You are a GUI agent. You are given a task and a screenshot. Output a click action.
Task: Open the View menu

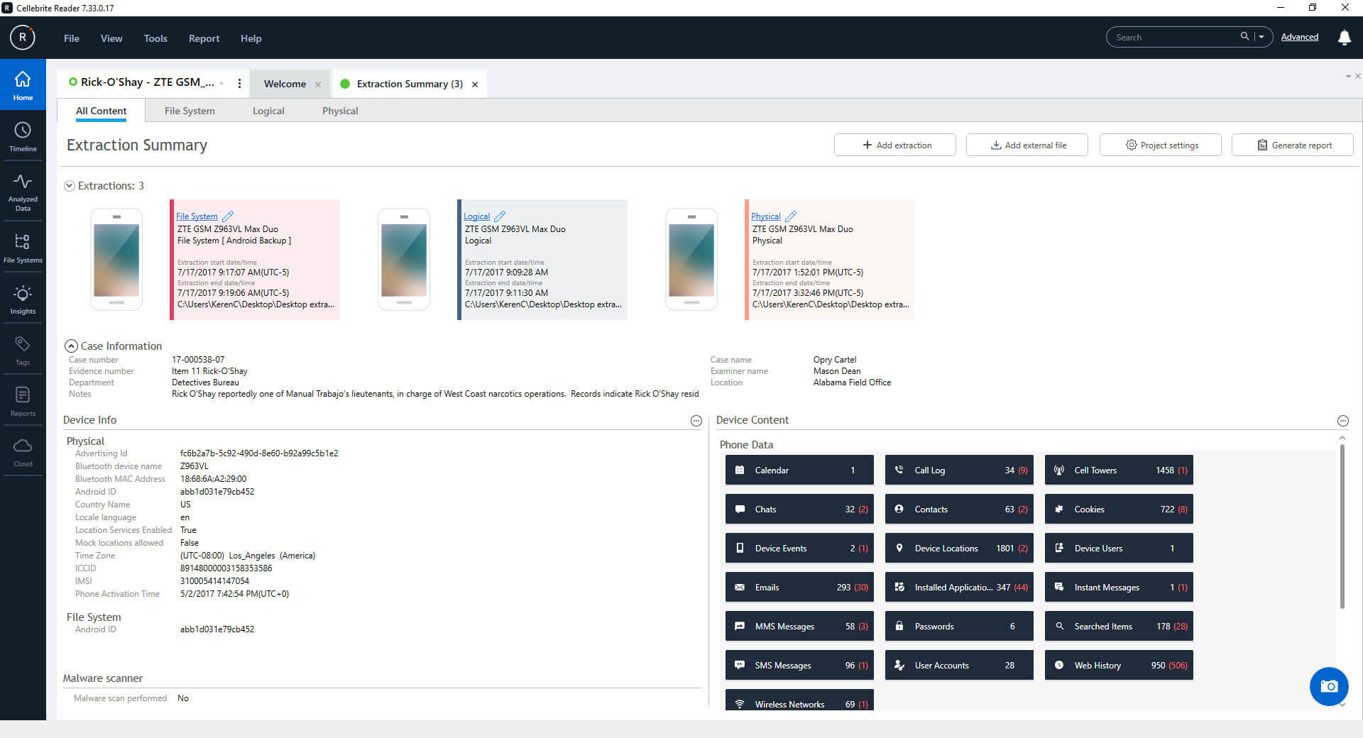pos(111,38)
